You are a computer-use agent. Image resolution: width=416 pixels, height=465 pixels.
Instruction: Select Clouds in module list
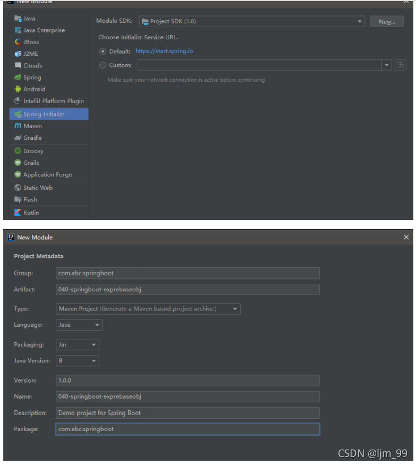pos(49,65)
